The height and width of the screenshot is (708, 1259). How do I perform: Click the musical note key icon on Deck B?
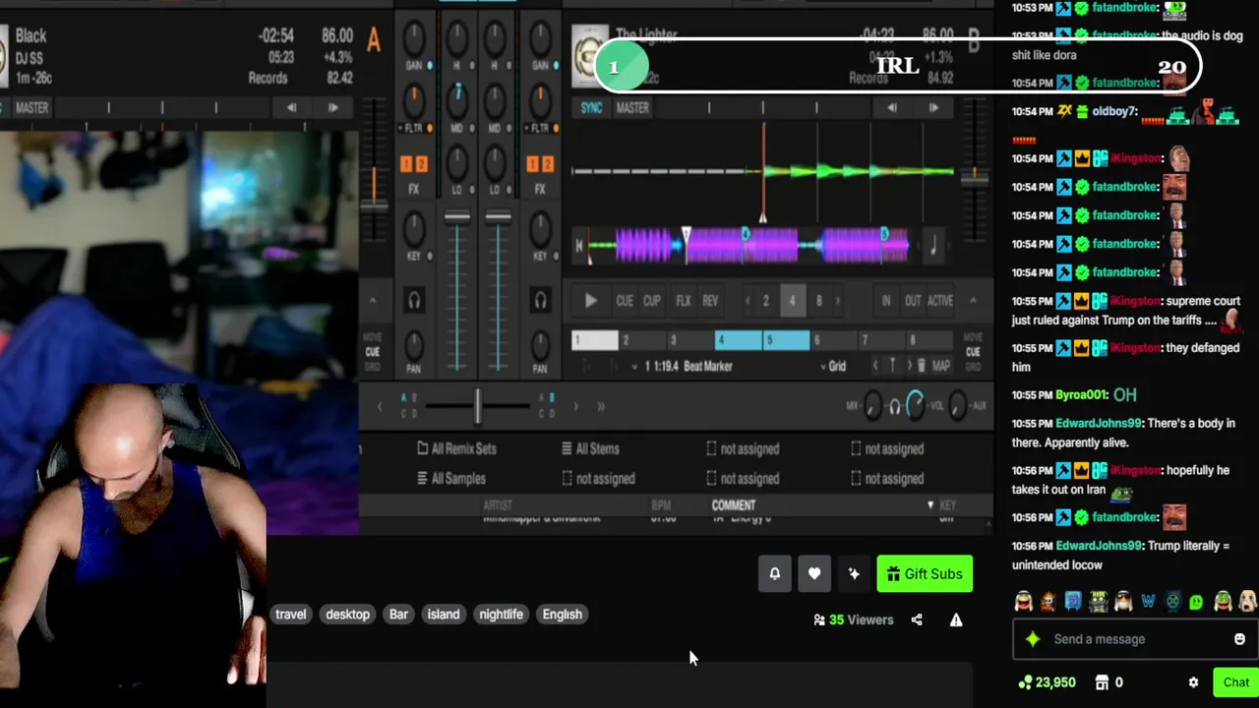tap(933, 247)
